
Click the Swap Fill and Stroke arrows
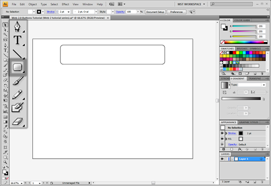tap(7, 167)
